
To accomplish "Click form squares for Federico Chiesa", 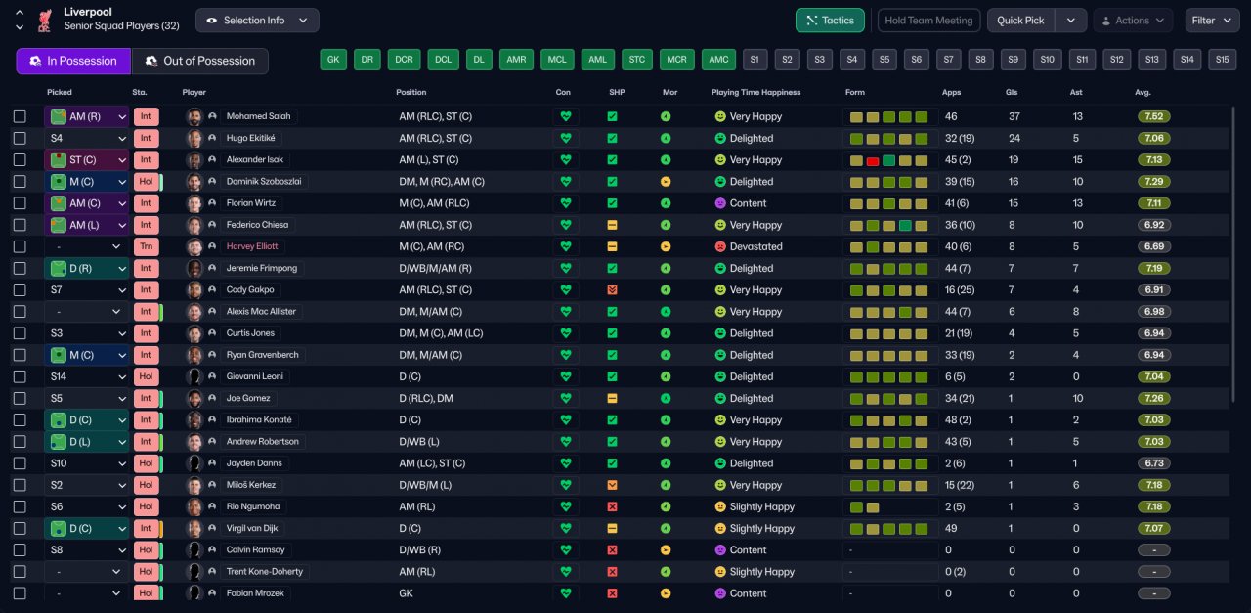I will coord(889,225).
